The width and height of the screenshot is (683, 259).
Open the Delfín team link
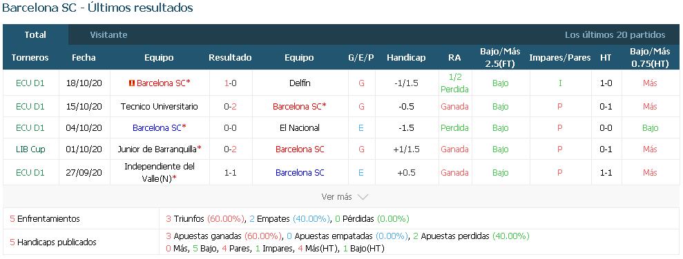coord(300,83)
